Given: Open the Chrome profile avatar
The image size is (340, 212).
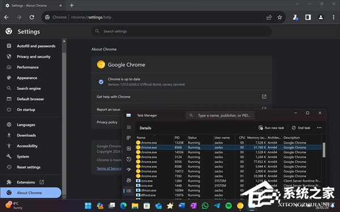Looking at the screenshot, I should point(321,18).
